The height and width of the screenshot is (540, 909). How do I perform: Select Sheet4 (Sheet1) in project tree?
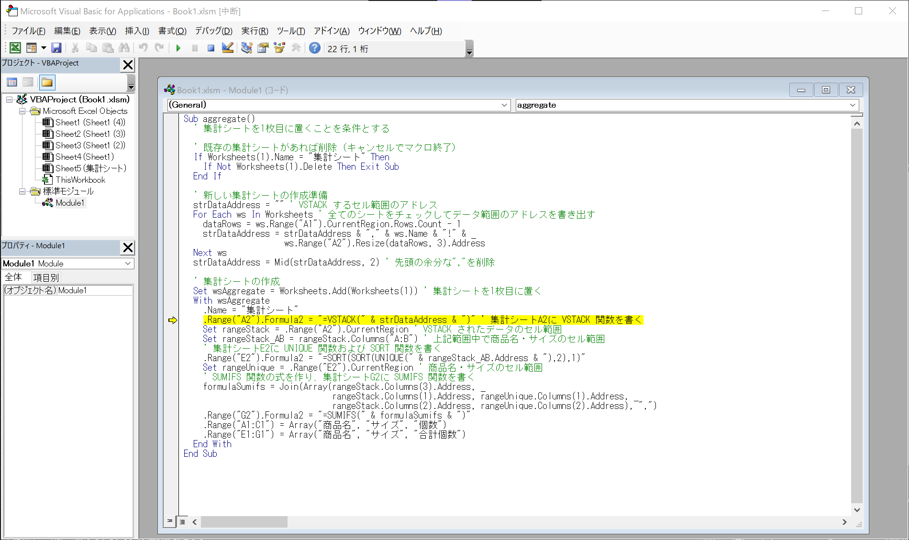click(84, 157)
